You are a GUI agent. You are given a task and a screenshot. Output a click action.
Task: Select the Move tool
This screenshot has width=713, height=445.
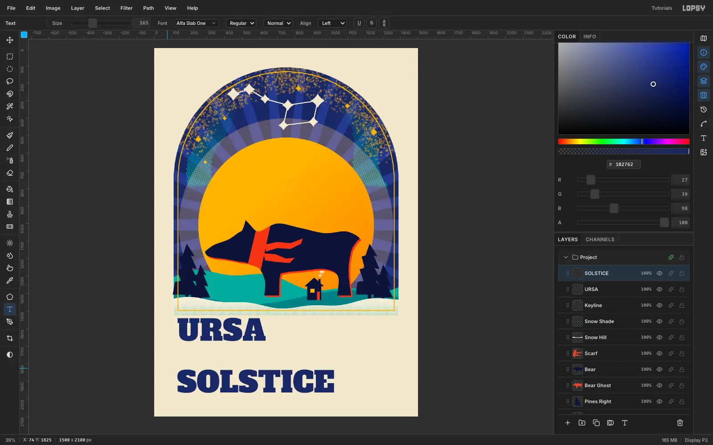[x=10, y=40]
